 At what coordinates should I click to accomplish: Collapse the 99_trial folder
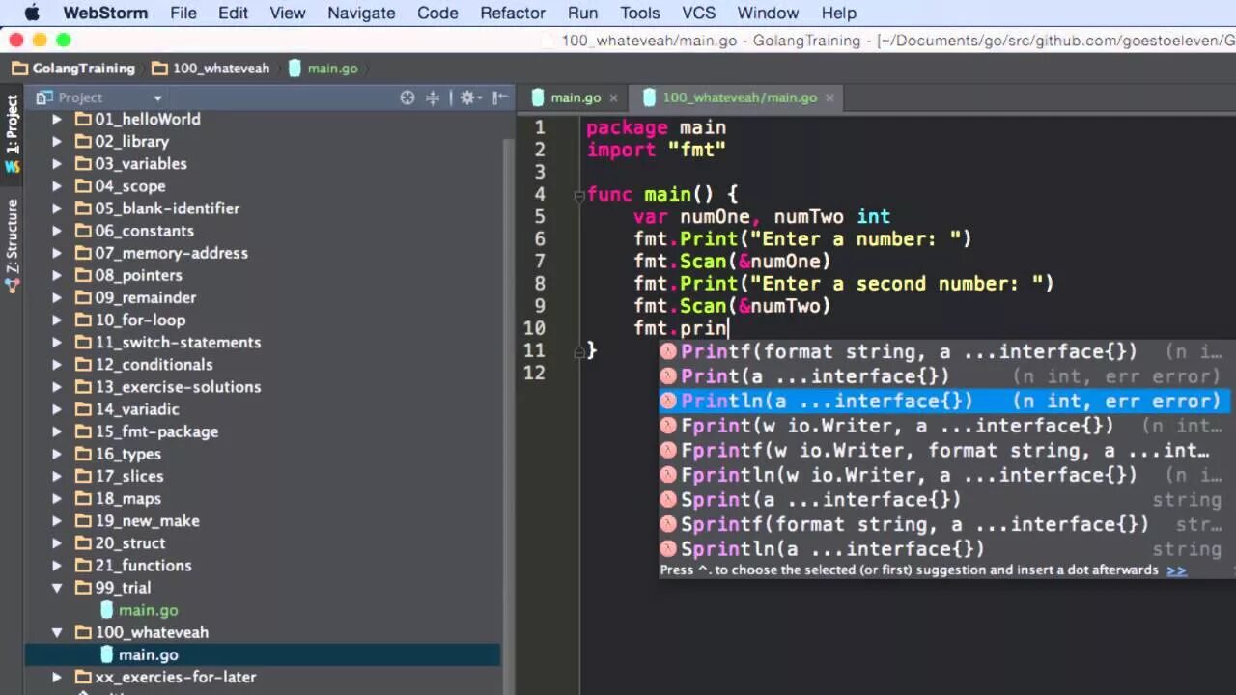tap(57, 588)
